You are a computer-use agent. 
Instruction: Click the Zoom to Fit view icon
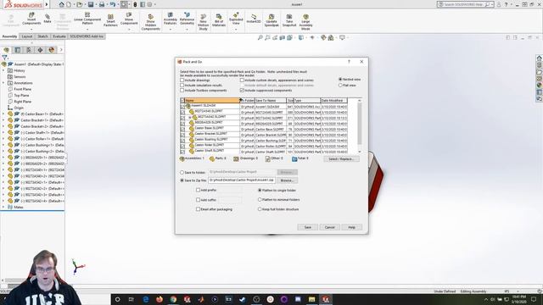pos(260,37)
